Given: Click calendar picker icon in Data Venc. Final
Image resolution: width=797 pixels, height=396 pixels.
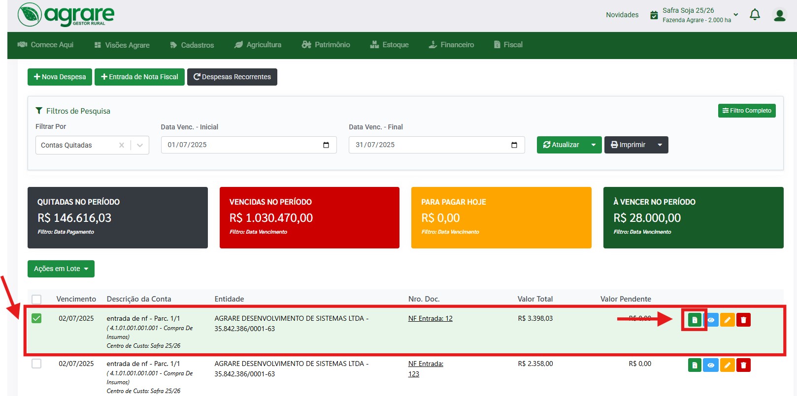Looking at the screenshot, I should 514,145.
